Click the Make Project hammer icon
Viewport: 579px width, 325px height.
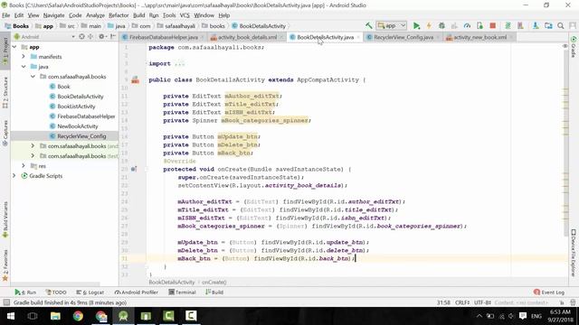(368, 26)
